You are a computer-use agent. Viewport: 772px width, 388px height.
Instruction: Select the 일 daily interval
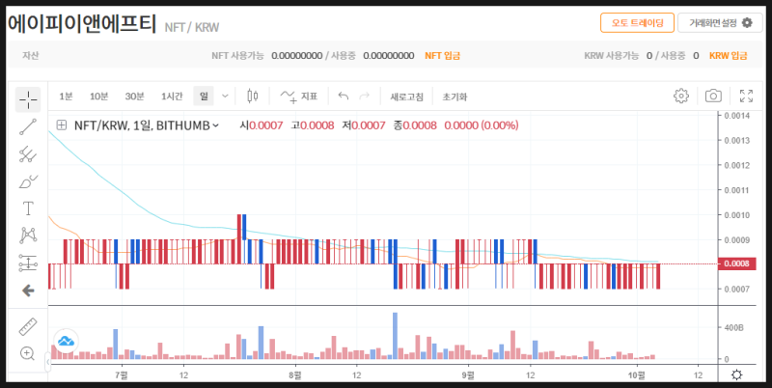[x=204, y=96]
